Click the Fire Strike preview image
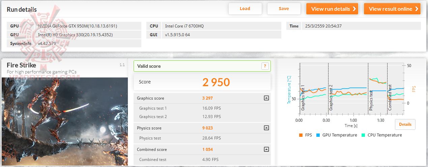 point(65,121)
